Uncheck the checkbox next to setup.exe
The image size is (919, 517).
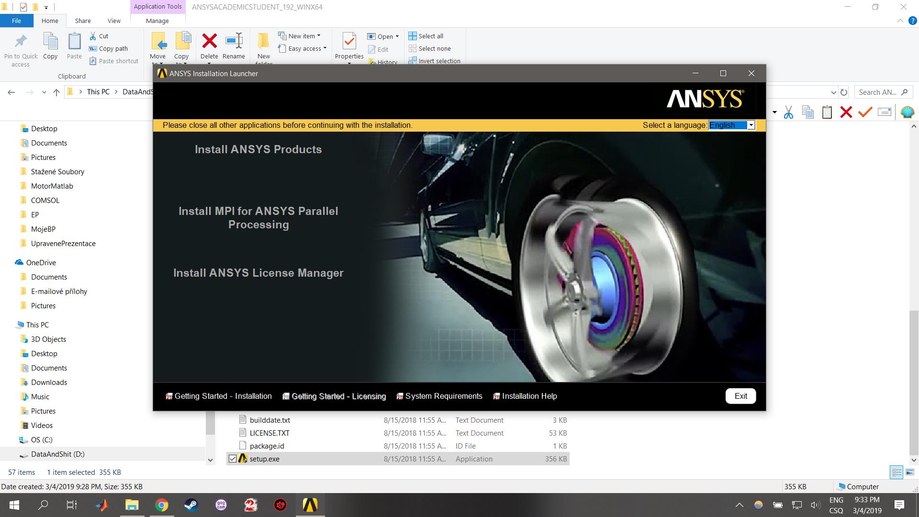point(233,459)
